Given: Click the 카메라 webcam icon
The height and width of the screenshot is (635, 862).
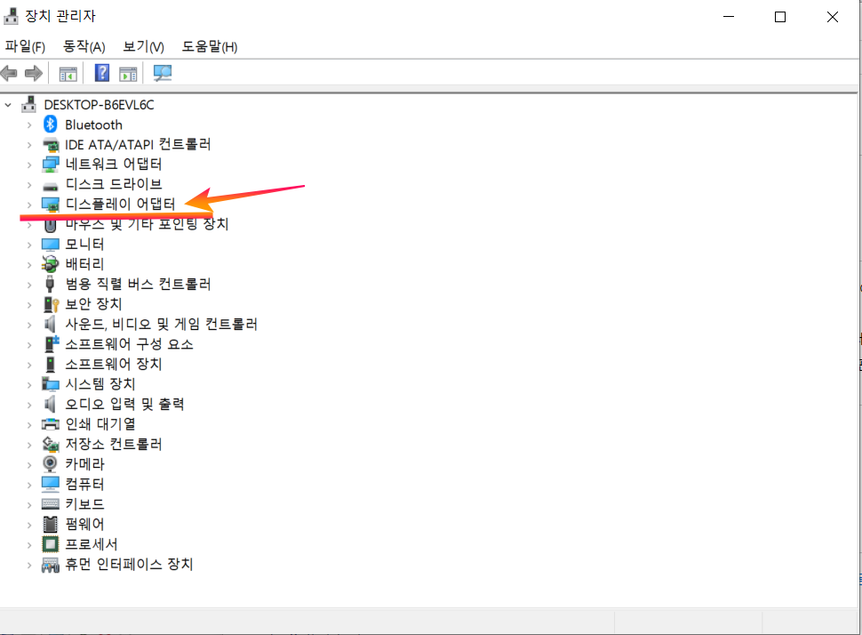Looking at the screenshot, I should 50,464.
